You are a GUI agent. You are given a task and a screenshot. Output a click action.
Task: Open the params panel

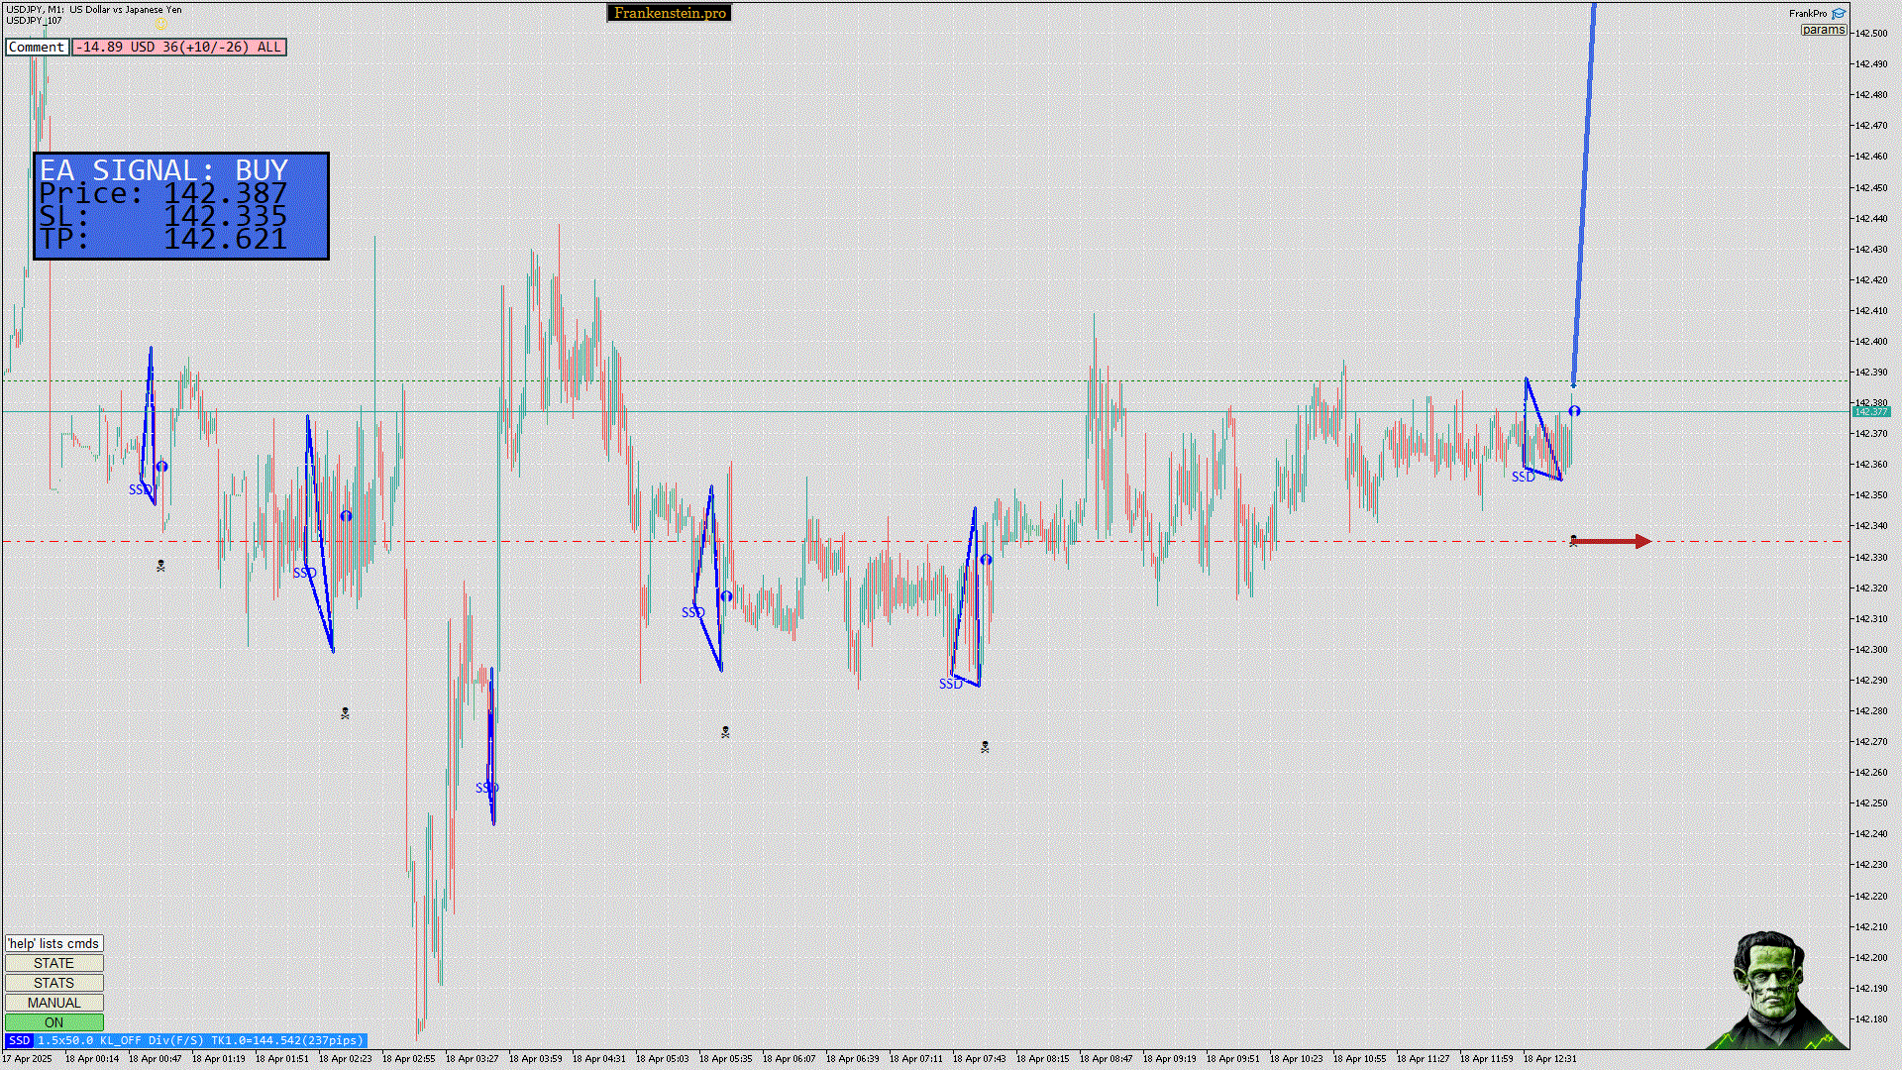coord(1823,30)
